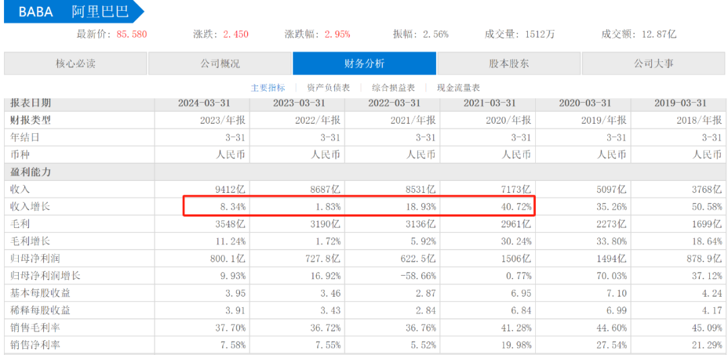
Task: Click net margin cell 19.98%
Action: 516,346
